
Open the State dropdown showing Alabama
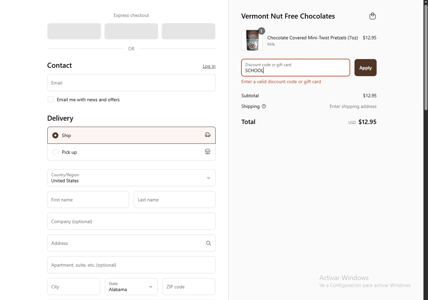tap(131, 287)
